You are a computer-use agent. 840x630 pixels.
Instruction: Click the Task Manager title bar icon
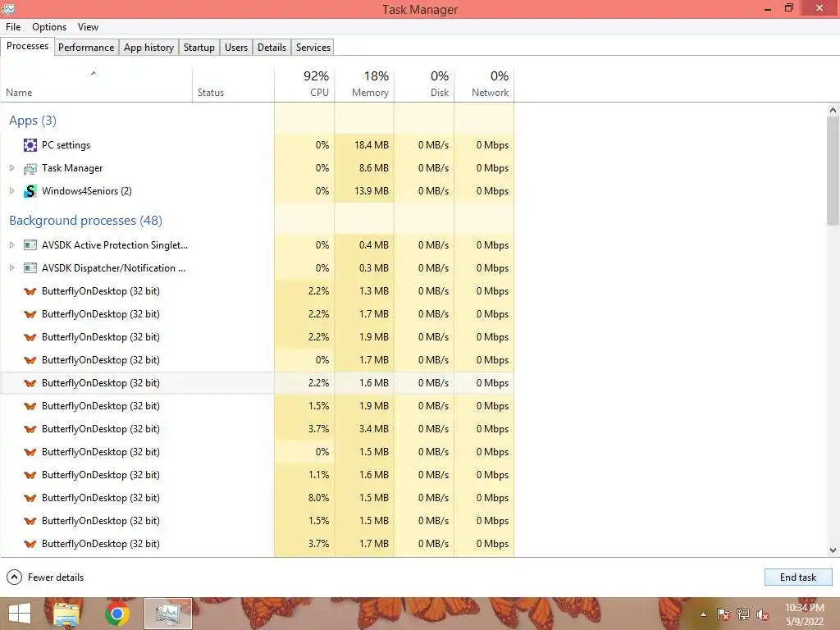8,8
